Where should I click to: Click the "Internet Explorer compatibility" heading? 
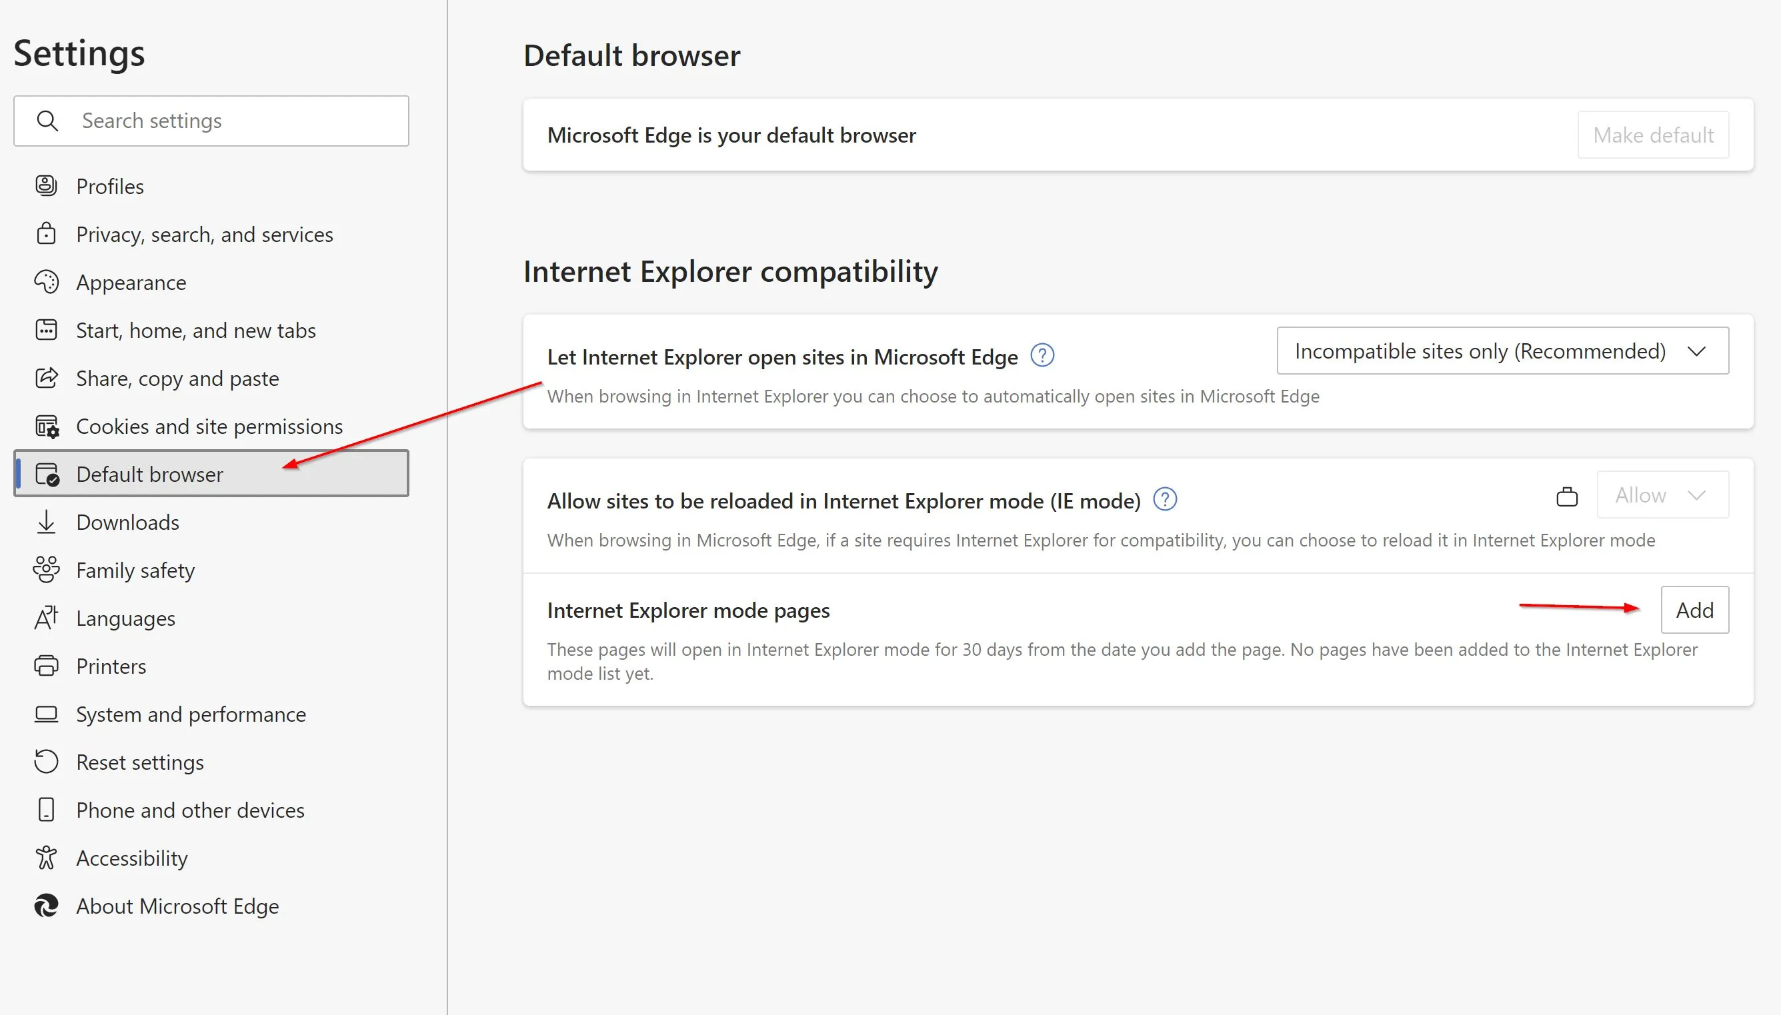tap(730, 271)
